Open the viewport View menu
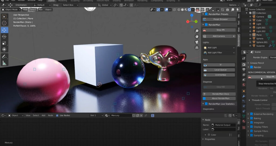 tap(25, 10)
